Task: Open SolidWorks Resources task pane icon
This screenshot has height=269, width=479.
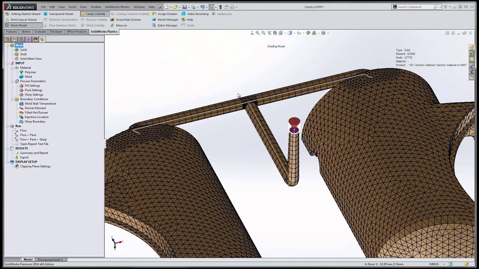Action: 472,47
